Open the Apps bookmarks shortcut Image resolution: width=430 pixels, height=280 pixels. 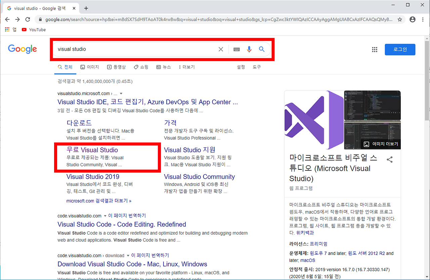[x=11, y=30]
